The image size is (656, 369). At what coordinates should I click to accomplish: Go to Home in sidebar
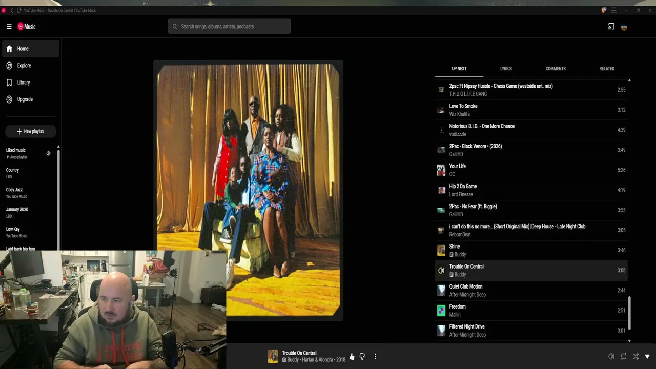click(31, 49)
